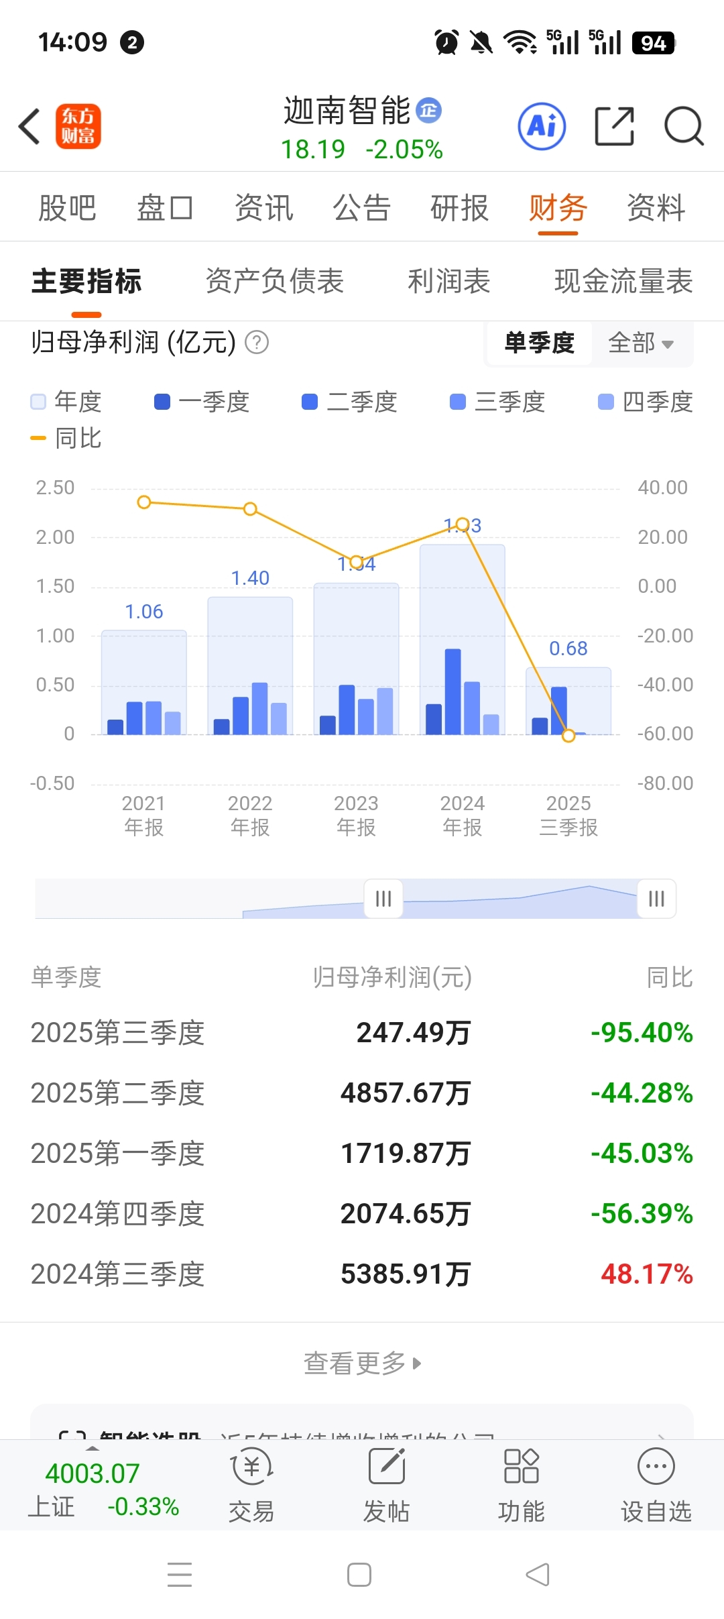The width and height of the screenshot is (724, 1619).
Task: Tap the -56.39% year-over-year value
Action: (642, 1214)
